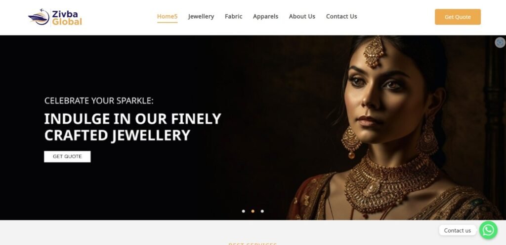Click the 'Celebrate your sparkle' subtitle text
Viewport: 506px width, 245px height.
(x=99, y=101)
